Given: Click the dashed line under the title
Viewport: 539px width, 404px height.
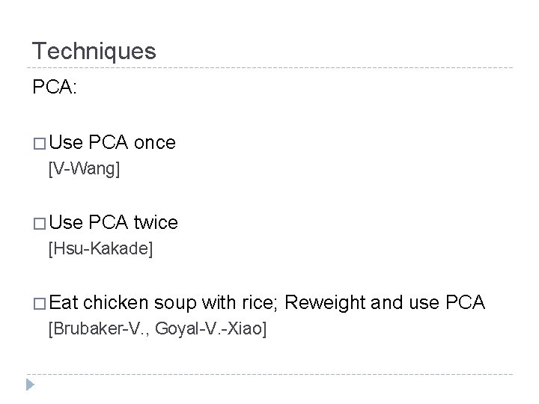Looking at the screenshot, I should click(x=271, y=67).
